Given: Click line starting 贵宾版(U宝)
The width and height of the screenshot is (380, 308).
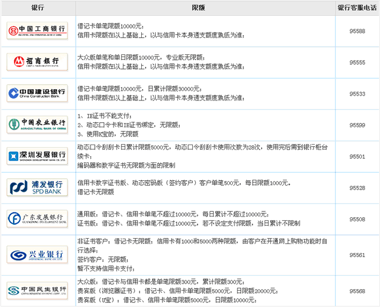Looking at the screenshot, I should [x=167, y=300].
